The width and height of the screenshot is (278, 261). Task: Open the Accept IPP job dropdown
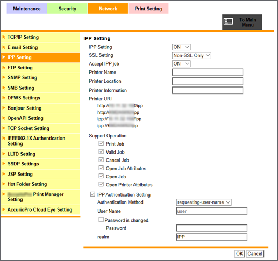click(x=181, y=64)
